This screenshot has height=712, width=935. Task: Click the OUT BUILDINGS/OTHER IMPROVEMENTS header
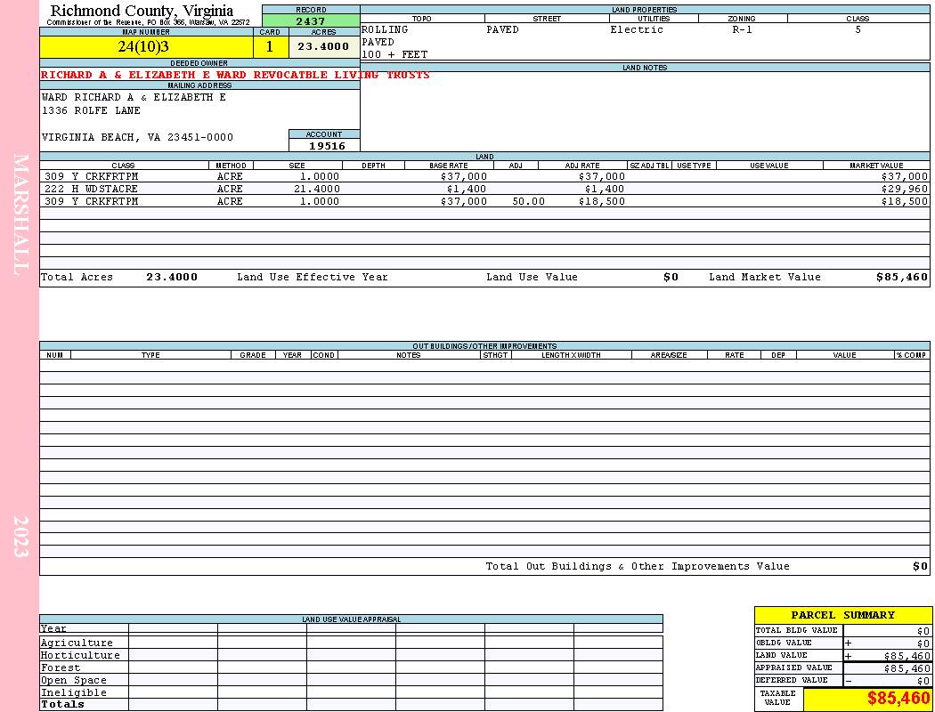point(484,346)
